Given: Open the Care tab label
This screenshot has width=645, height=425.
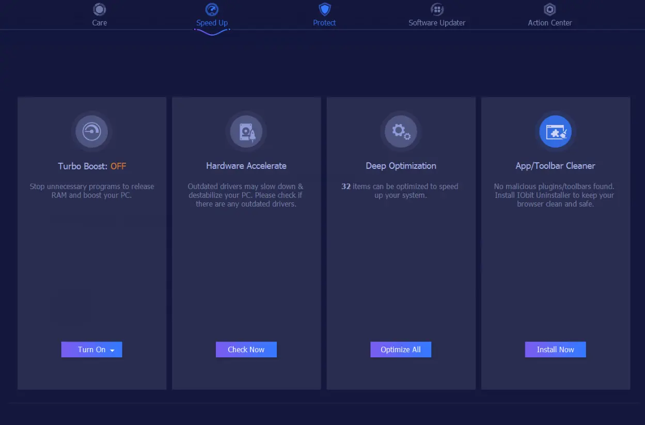Looking at the screenshot, I should click(x=99, y=23).
